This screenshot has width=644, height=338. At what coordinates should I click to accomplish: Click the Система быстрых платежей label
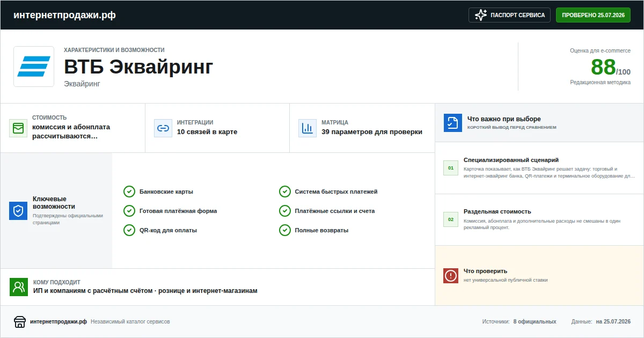tap(336, 192)
